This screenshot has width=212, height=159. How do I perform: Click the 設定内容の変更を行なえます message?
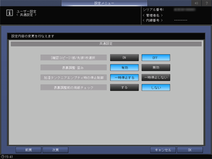point(33,36)
